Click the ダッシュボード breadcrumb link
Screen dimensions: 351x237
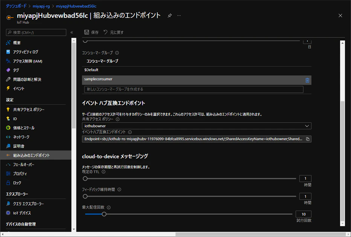coord(16,6)
